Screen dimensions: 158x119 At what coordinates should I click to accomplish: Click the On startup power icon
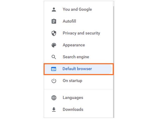54,81
